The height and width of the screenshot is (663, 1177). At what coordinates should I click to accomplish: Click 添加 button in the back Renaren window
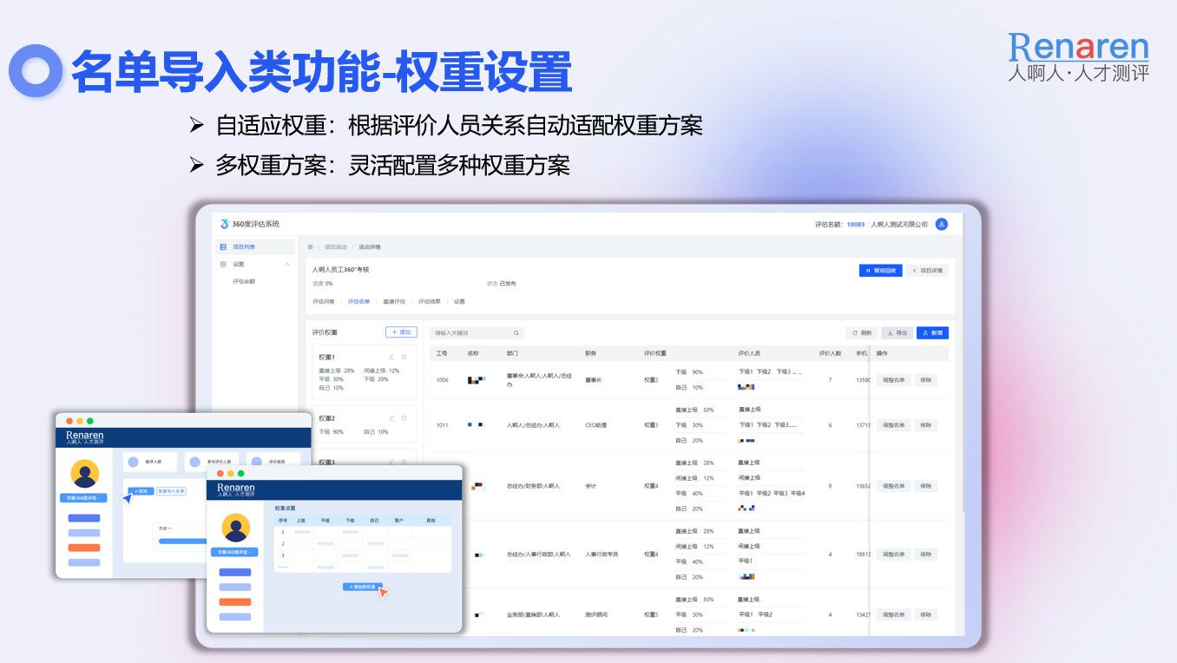[x=141, y=491]
